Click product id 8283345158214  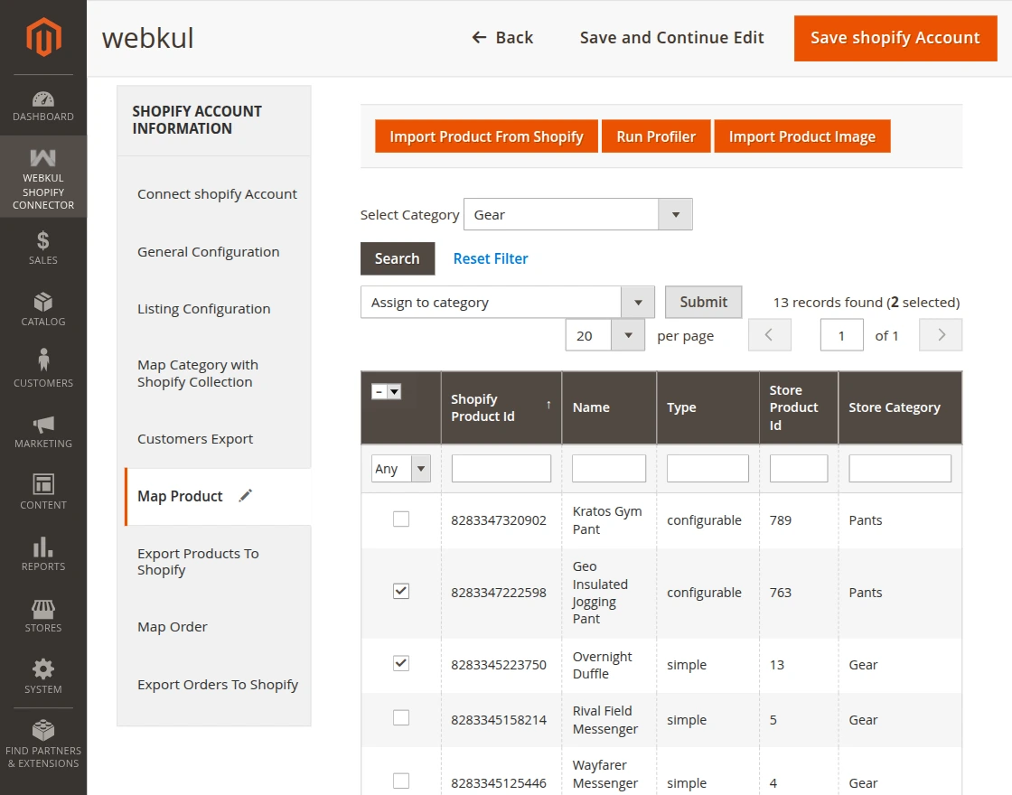(498, 719)
